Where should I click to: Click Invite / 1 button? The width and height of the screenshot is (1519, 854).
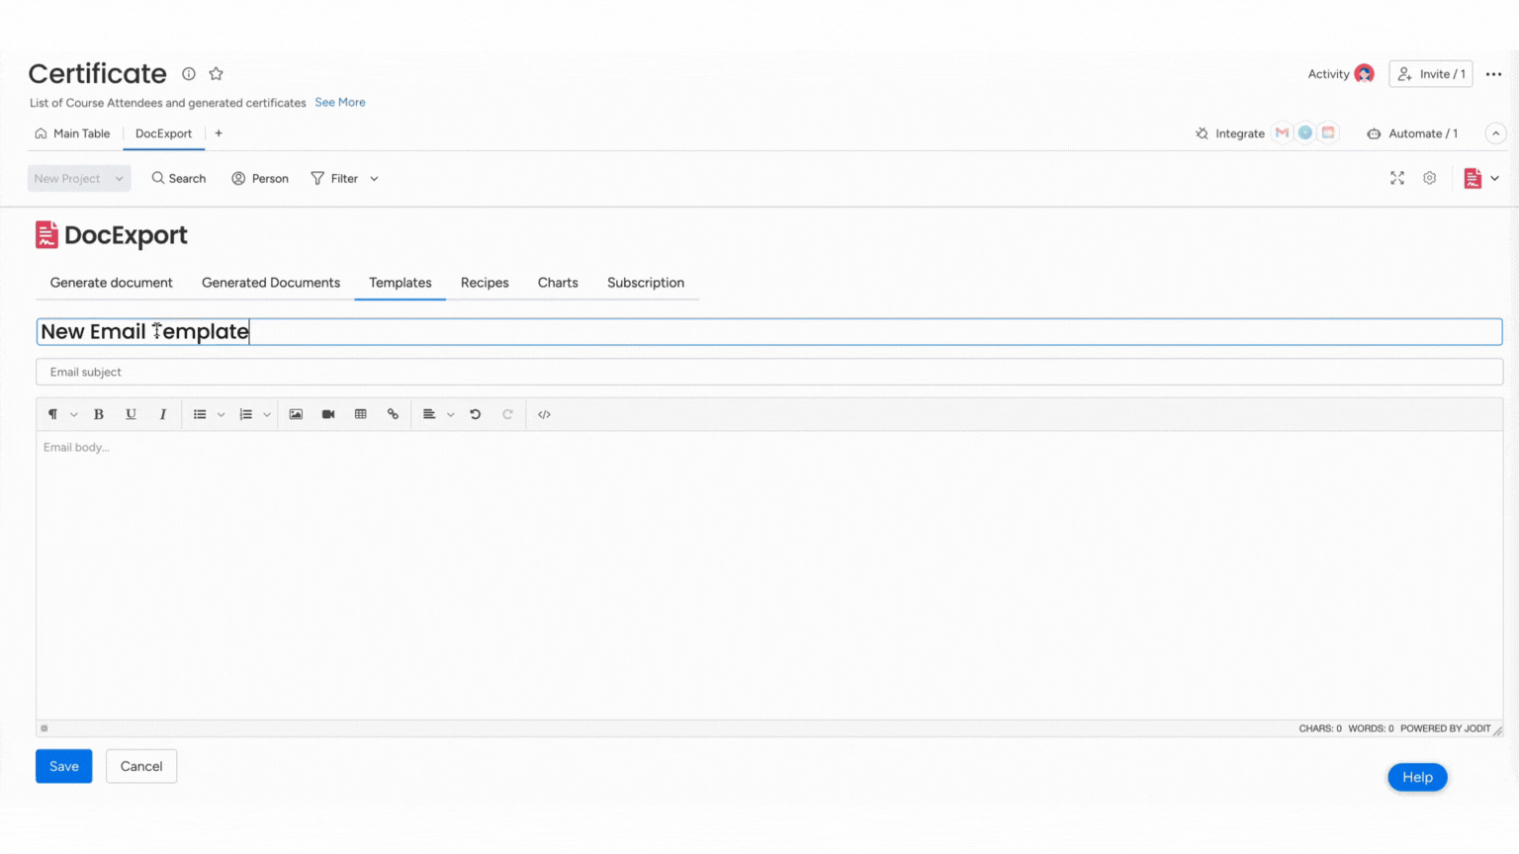coord(1431,74)
